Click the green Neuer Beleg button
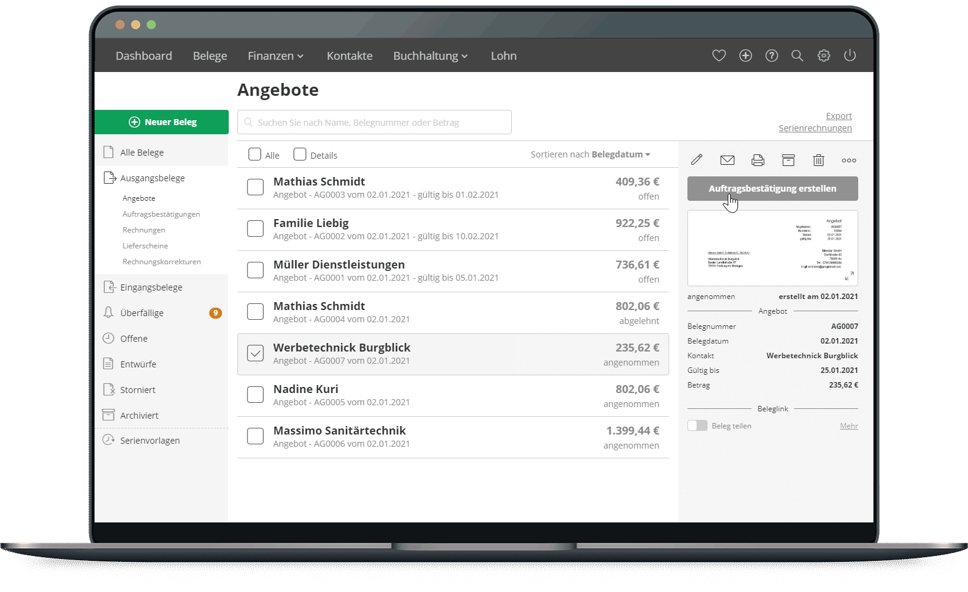Image resolution: width=968 pixels, height=592 pixels. 162,122
